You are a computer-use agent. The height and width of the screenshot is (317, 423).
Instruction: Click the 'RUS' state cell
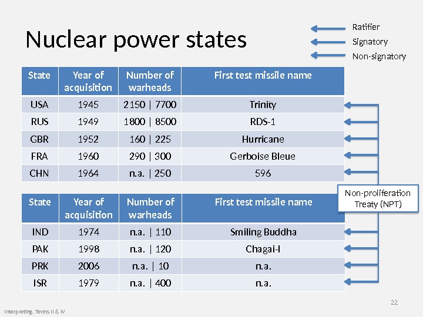coord(40,122)
